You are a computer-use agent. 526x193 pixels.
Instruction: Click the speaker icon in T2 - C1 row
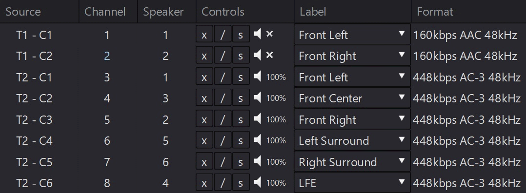(x=258, y=77)
